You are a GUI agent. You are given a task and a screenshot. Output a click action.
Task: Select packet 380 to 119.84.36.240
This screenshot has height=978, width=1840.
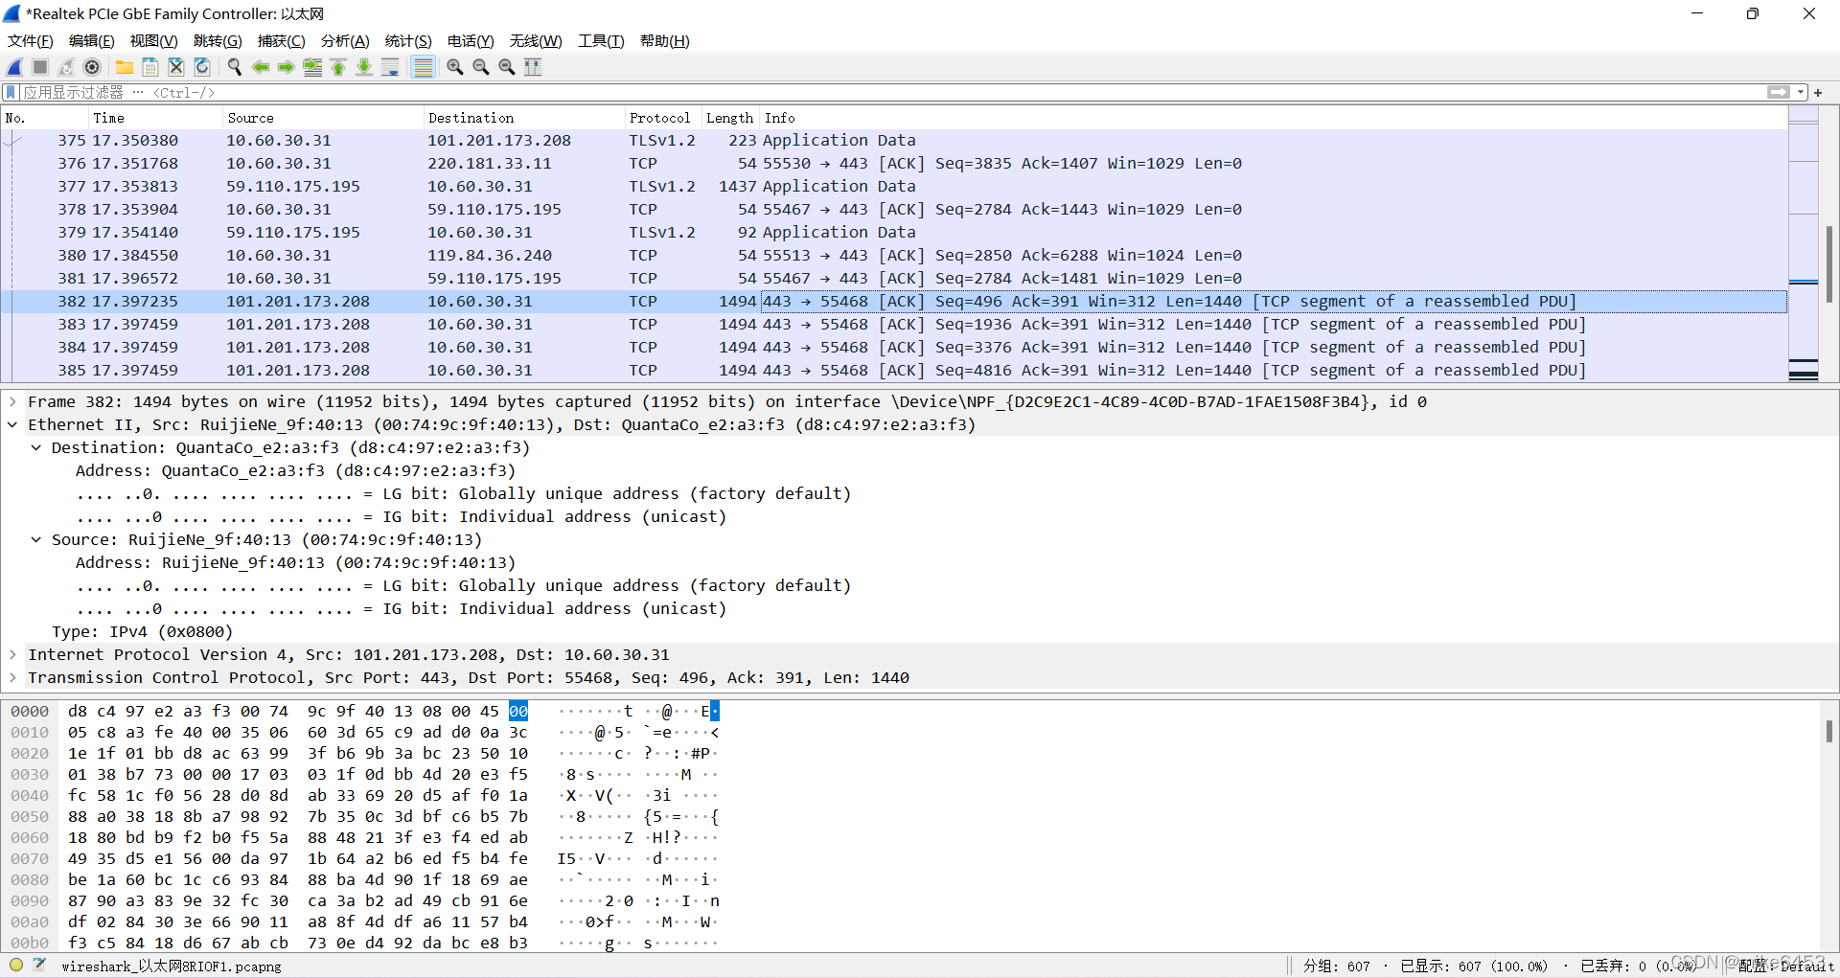click(894, 256)
